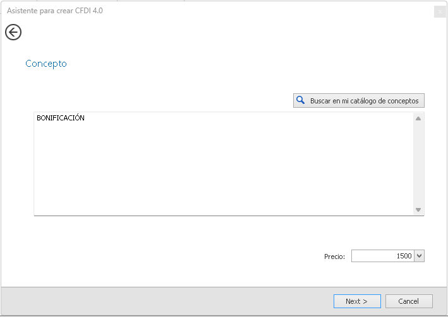This screenshot has height=317, width=448.
Task: Cancel the CFDI creation wizard
Action: [x=409, y=301]
